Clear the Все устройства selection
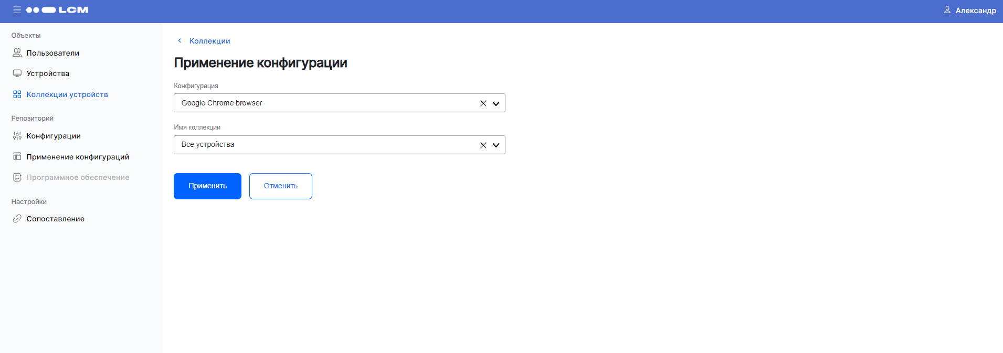1003x353 pixels. coord(483,145)
